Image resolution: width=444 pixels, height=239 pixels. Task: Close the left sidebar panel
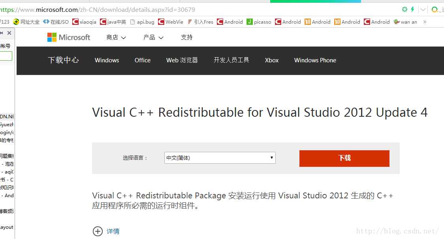[x=9, y=33]
